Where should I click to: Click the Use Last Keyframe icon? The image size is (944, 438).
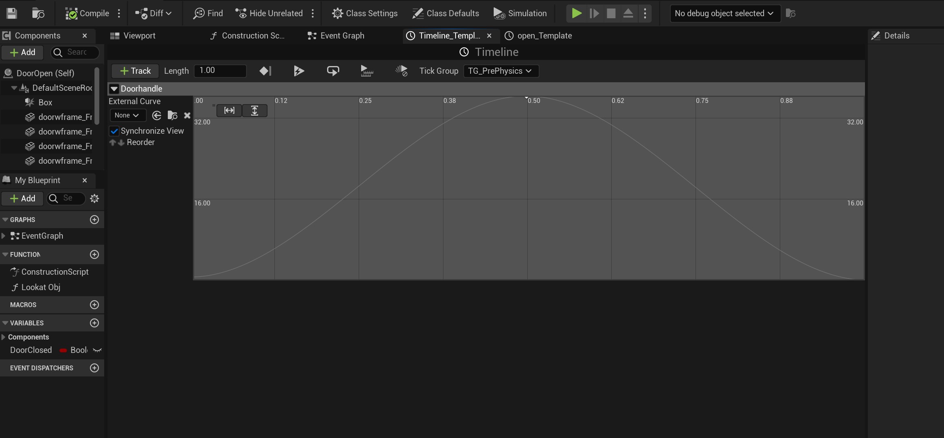[265, 71]
